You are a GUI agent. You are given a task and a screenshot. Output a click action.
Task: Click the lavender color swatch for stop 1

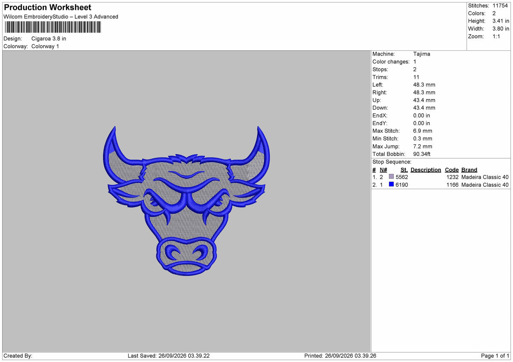click(391, 177)
